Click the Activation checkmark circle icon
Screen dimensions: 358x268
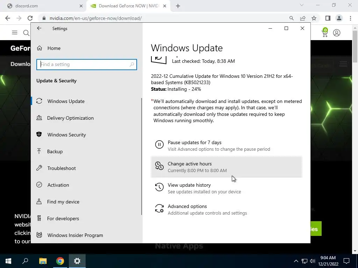click(x=39, y=185)
